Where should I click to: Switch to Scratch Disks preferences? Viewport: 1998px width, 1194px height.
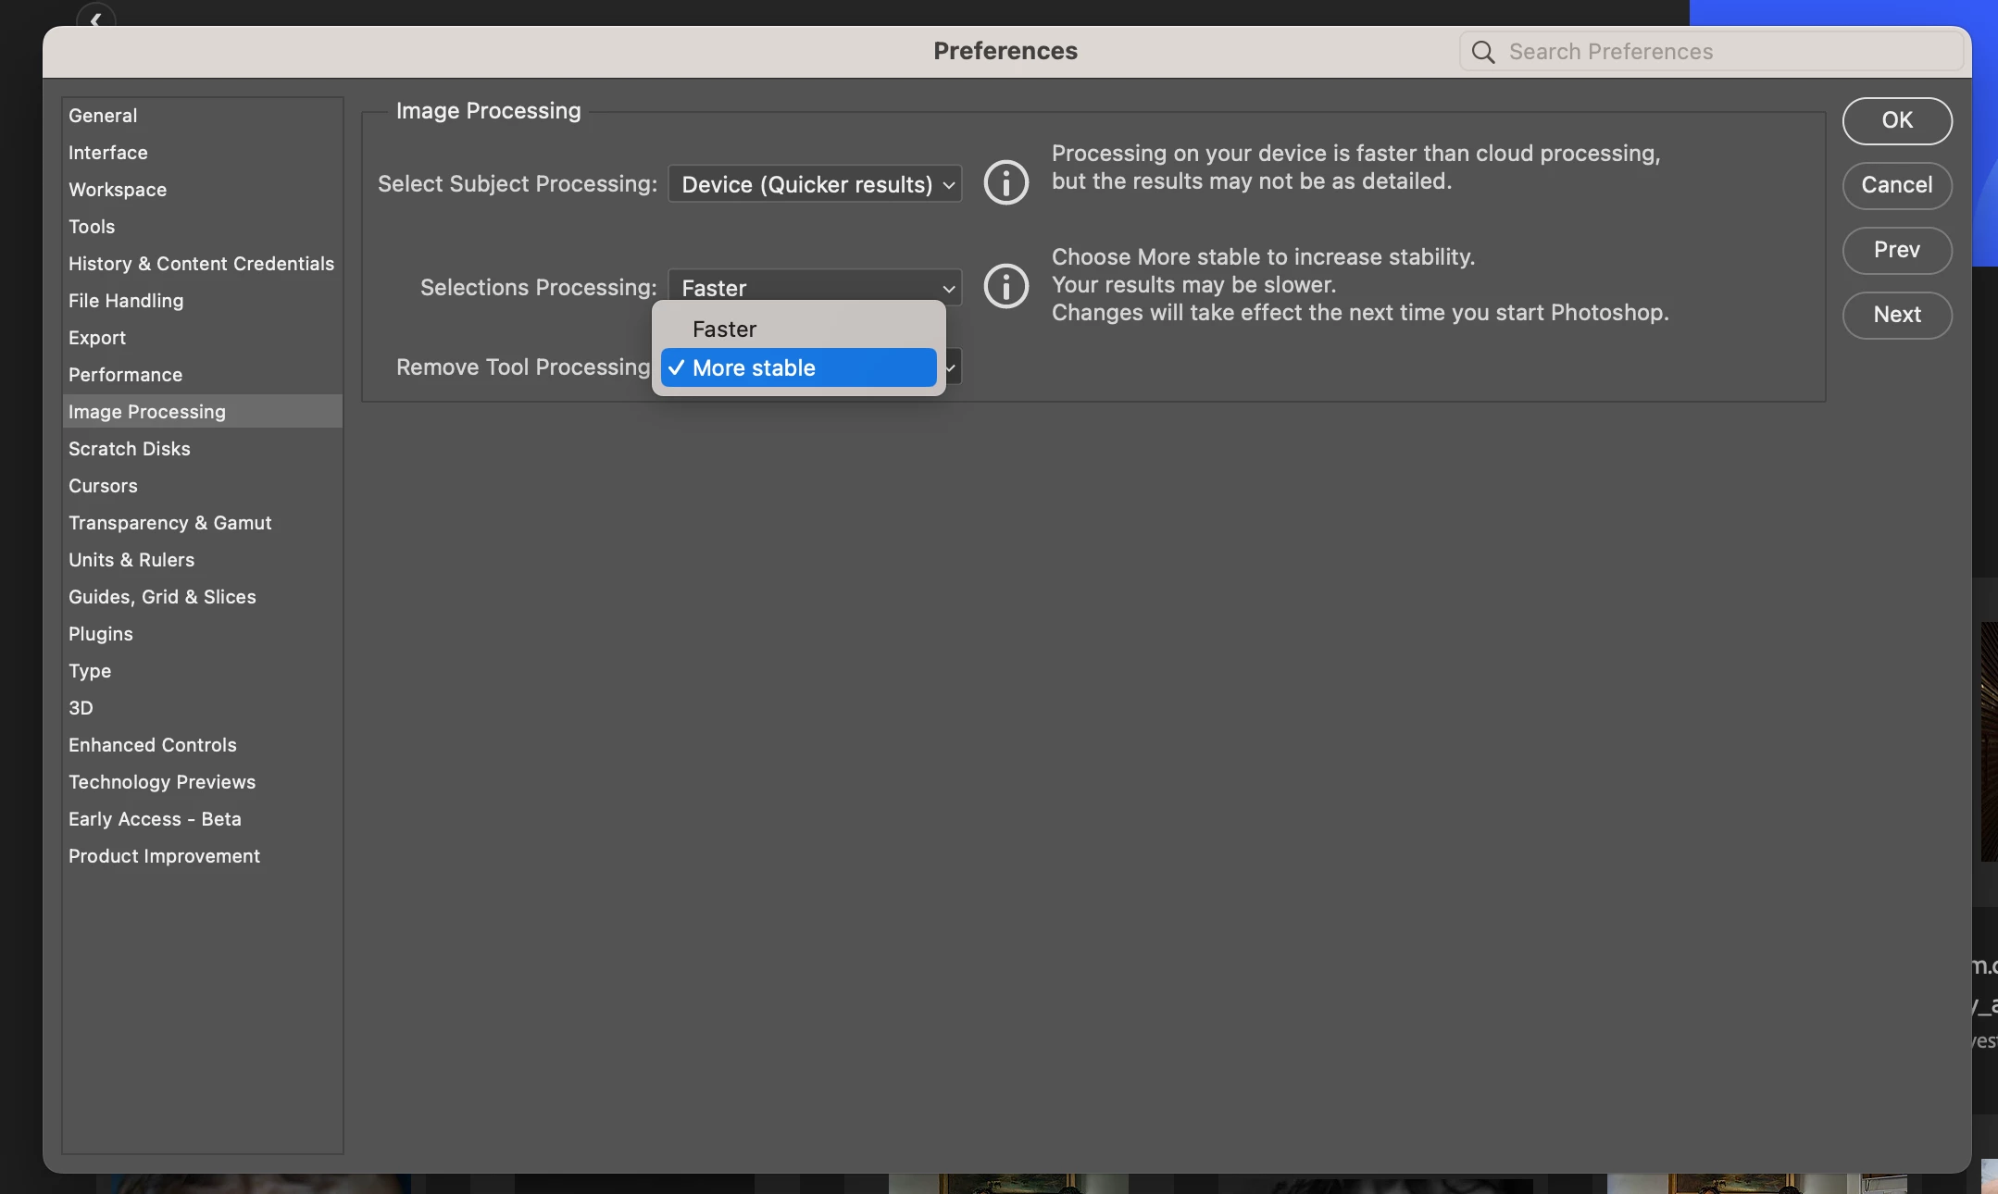pyautogui.click(x=129, y=449)
